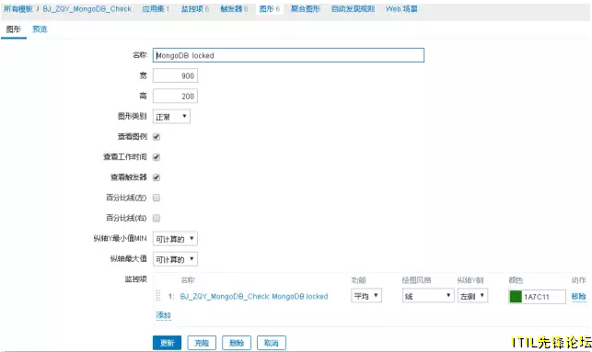Click 移除 to remove the item

[578, 297]
